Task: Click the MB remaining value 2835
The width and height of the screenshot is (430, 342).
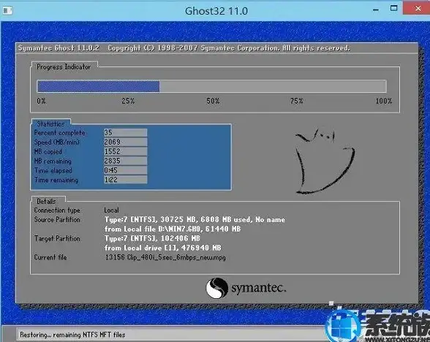Action: pos(125,161)
